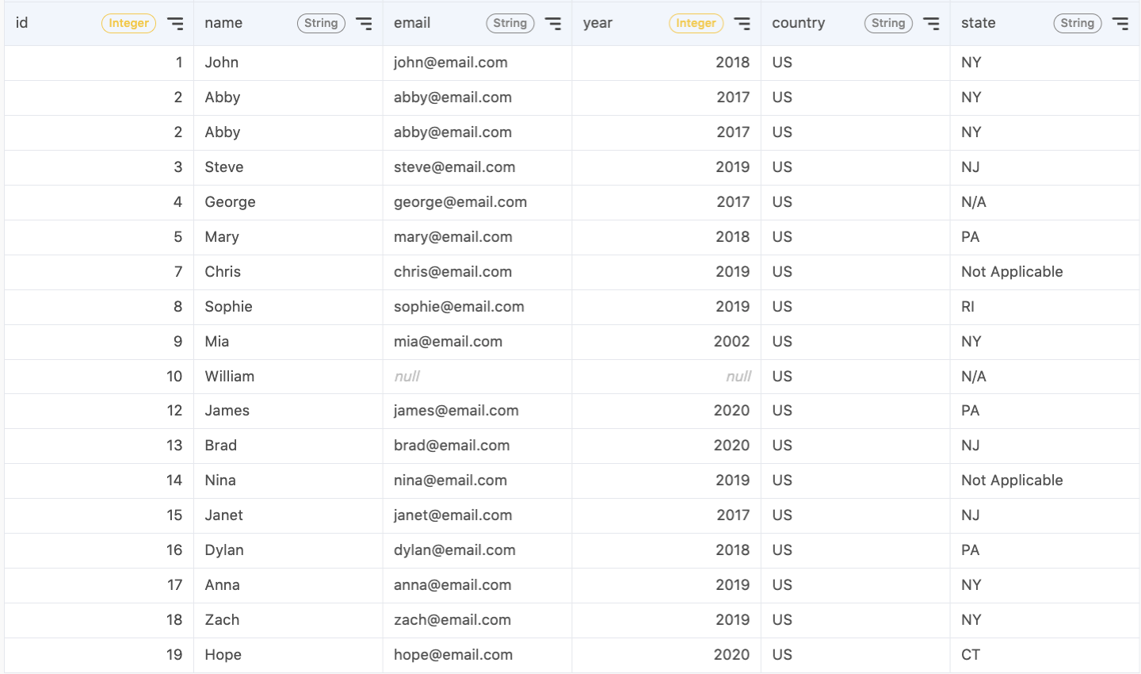The image size is (1141, 674).
Task: Click the cell containing john@email.com
Action: point(477,63)
